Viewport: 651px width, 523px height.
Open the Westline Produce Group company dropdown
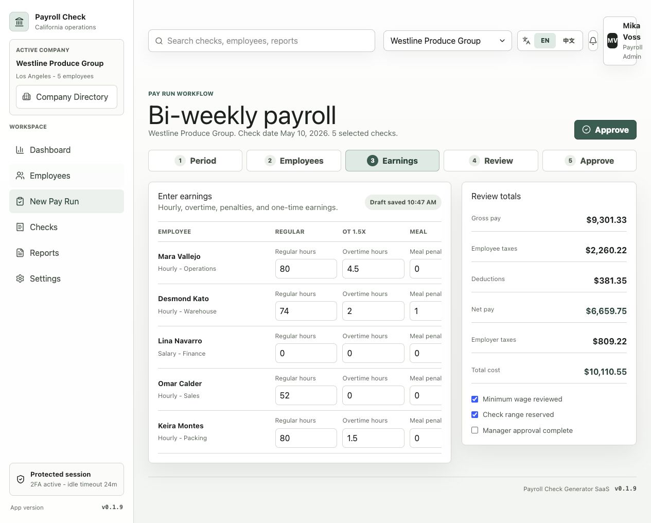click(448, 41)
